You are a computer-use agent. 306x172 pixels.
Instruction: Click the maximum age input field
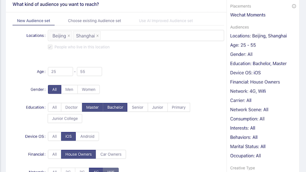click(89, 72)
